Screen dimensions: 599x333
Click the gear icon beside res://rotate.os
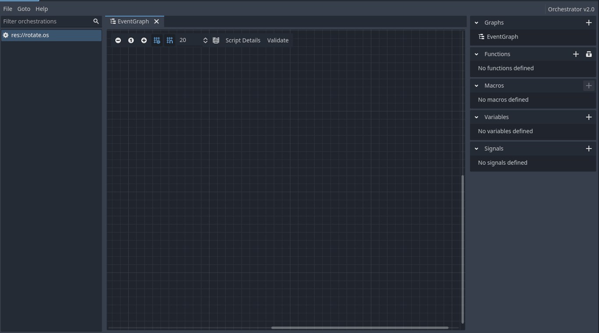pos(6,35)
